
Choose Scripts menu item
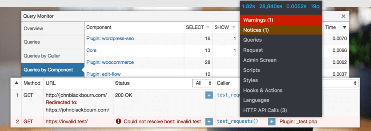point(281,70)
